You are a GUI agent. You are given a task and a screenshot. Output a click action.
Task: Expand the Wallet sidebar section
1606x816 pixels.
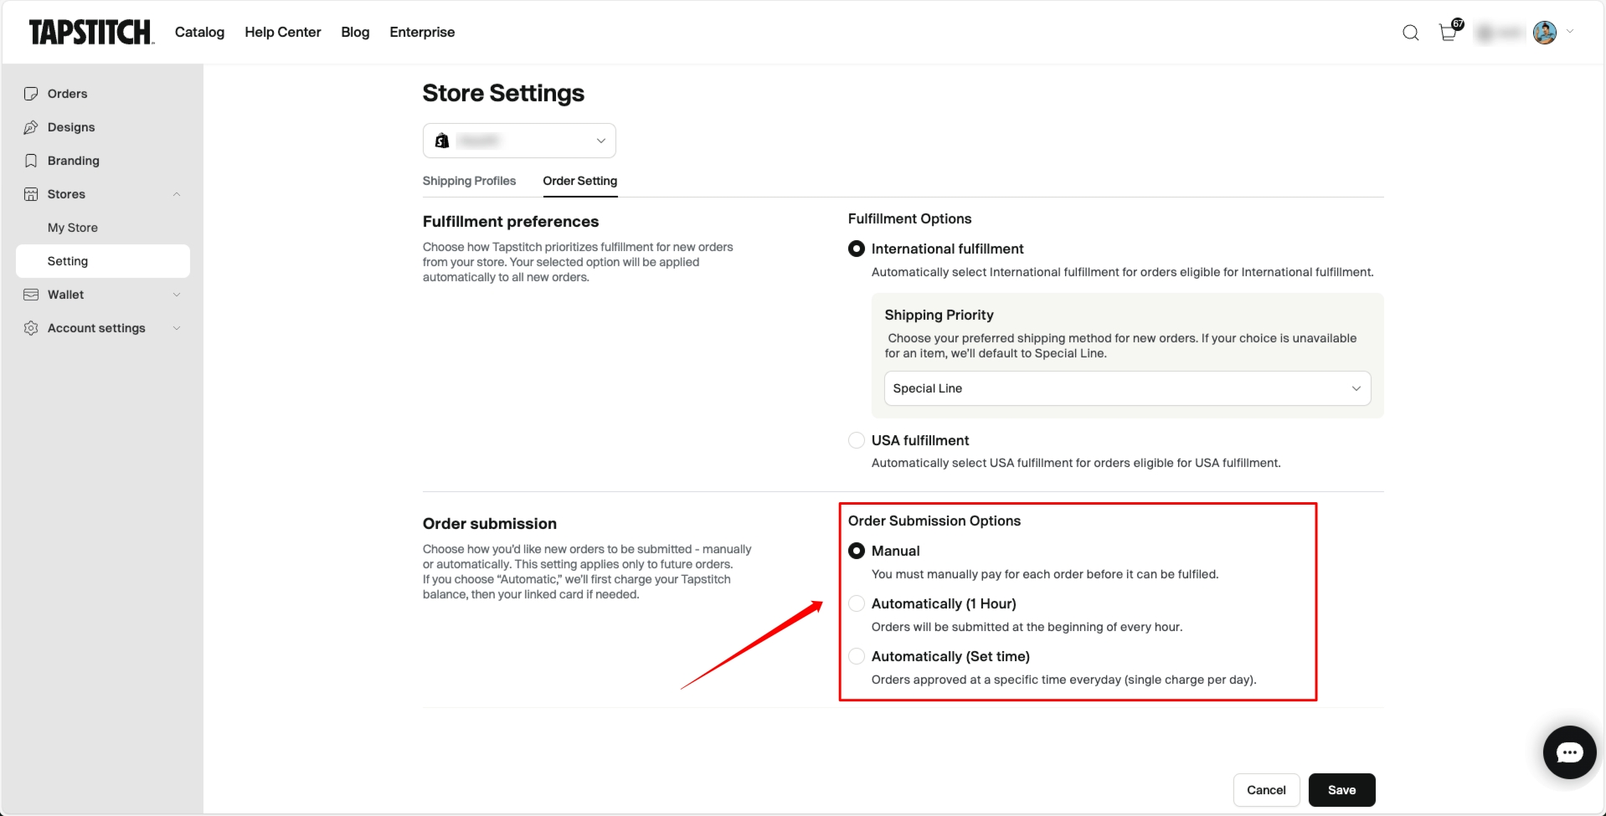coord(102,295)
